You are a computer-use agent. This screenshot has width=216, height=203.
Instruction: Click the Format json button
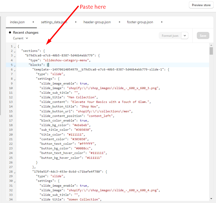[170, 35]
